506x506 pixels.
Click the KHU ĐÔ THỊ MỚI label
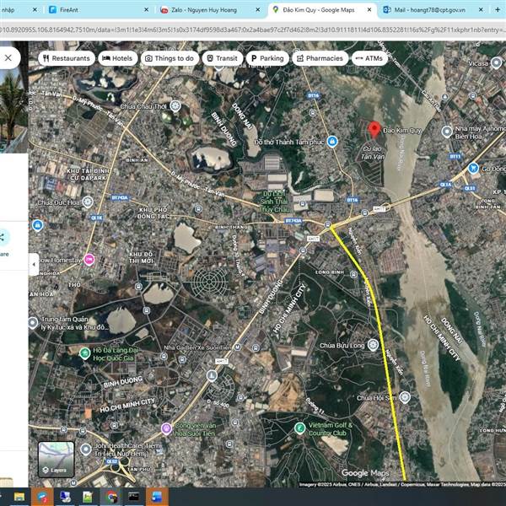(x=141, y=257)
